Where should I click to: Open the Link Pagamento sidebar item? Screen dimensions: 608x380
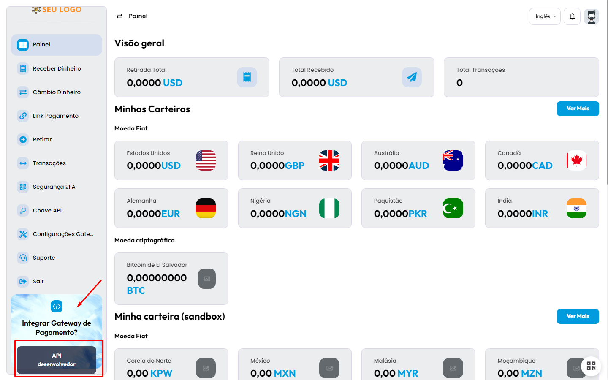click(x=55, y=116)
